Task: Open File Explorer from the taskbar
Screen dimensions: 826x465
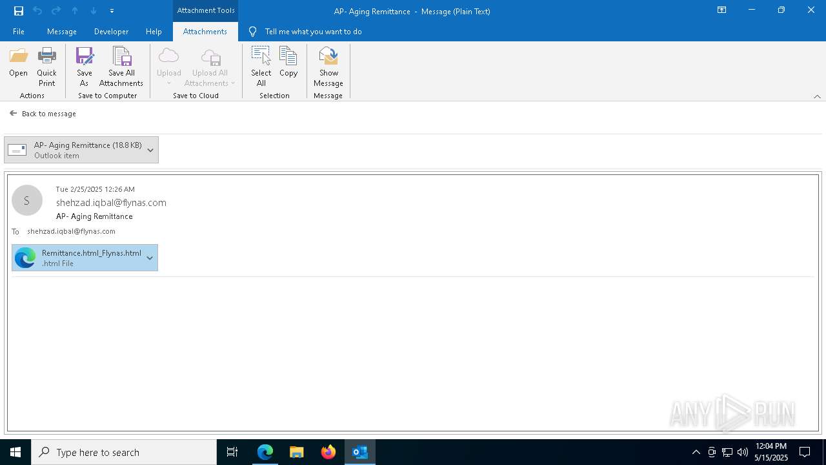Action: click(x=296, y=452)
